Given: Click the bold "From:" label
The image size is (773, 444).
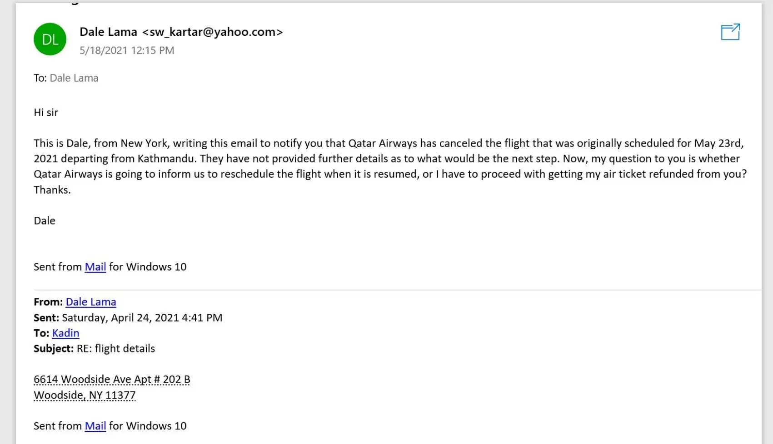Looking at the screenshot, I should pos(48,302).
